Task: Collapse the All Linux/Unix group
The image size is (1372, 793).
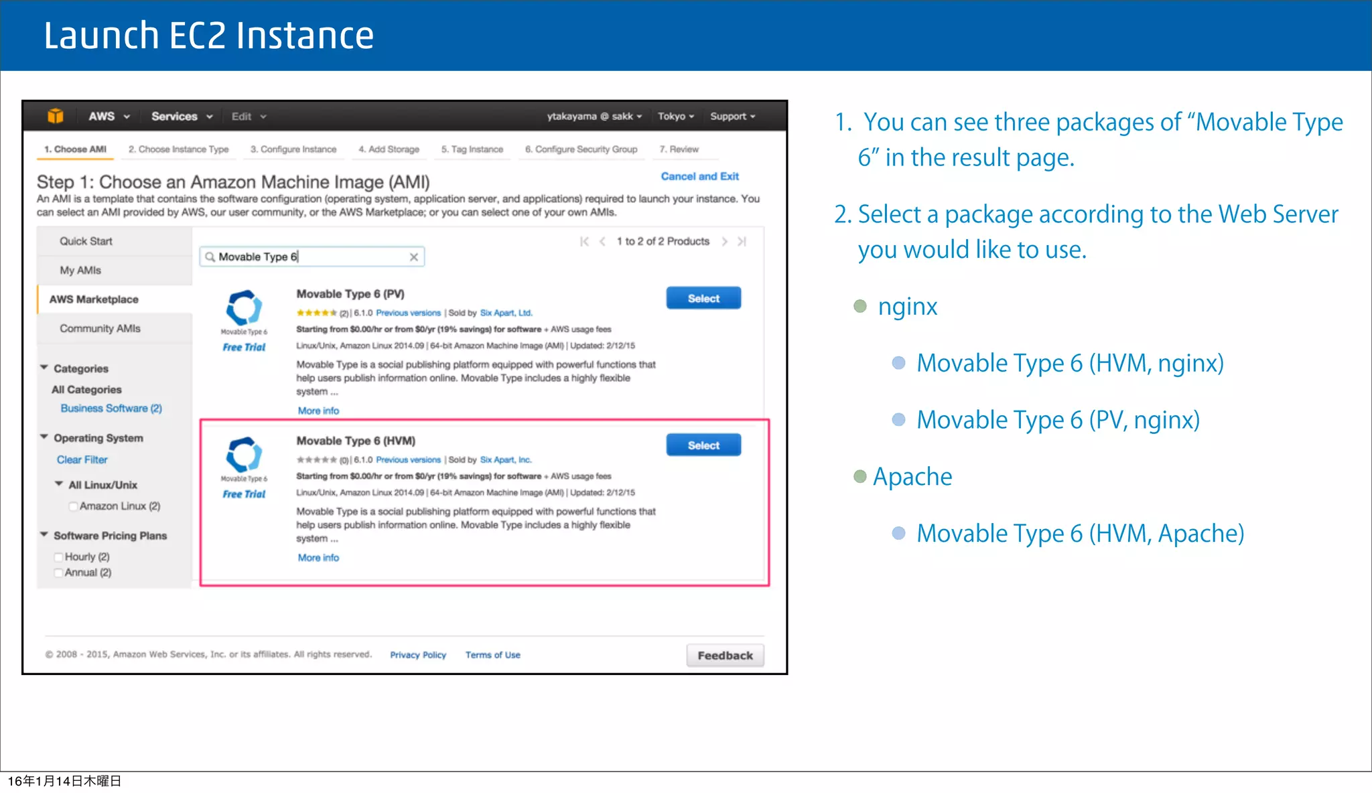Action: (59, 484)
